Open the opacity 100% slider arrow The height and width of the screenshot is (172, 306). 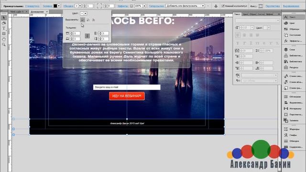pyautogui.click(x=144, y=6)
